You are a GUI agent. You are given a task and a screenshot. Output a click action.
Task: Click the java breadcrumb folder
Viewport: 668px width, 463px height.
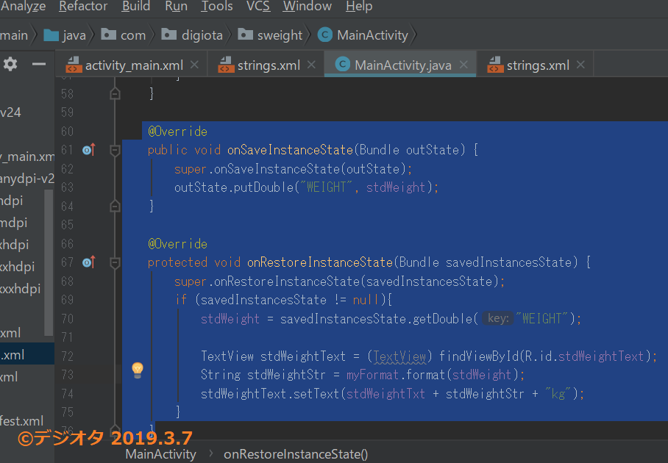click(65, 35)
